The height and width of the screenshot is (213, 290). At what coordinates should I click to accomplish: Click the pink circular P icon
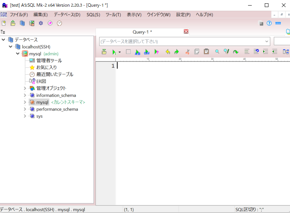coord(50,23)
